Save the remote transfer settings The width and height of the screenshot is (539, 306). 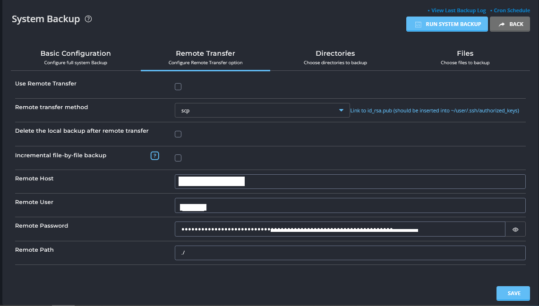513,293
